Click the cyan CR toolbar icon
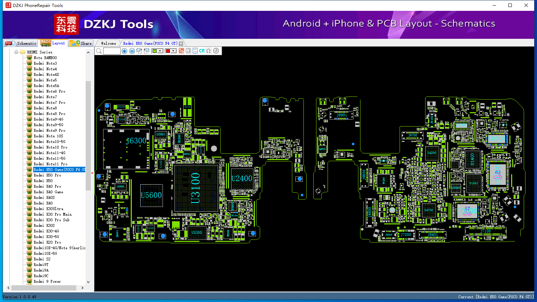Screen dimensions: 537x302 [x=202, y=51]
